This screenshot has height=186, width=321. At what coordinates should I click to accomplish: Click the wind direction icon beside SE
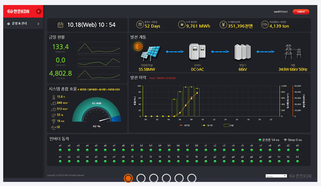coord(53,127)
